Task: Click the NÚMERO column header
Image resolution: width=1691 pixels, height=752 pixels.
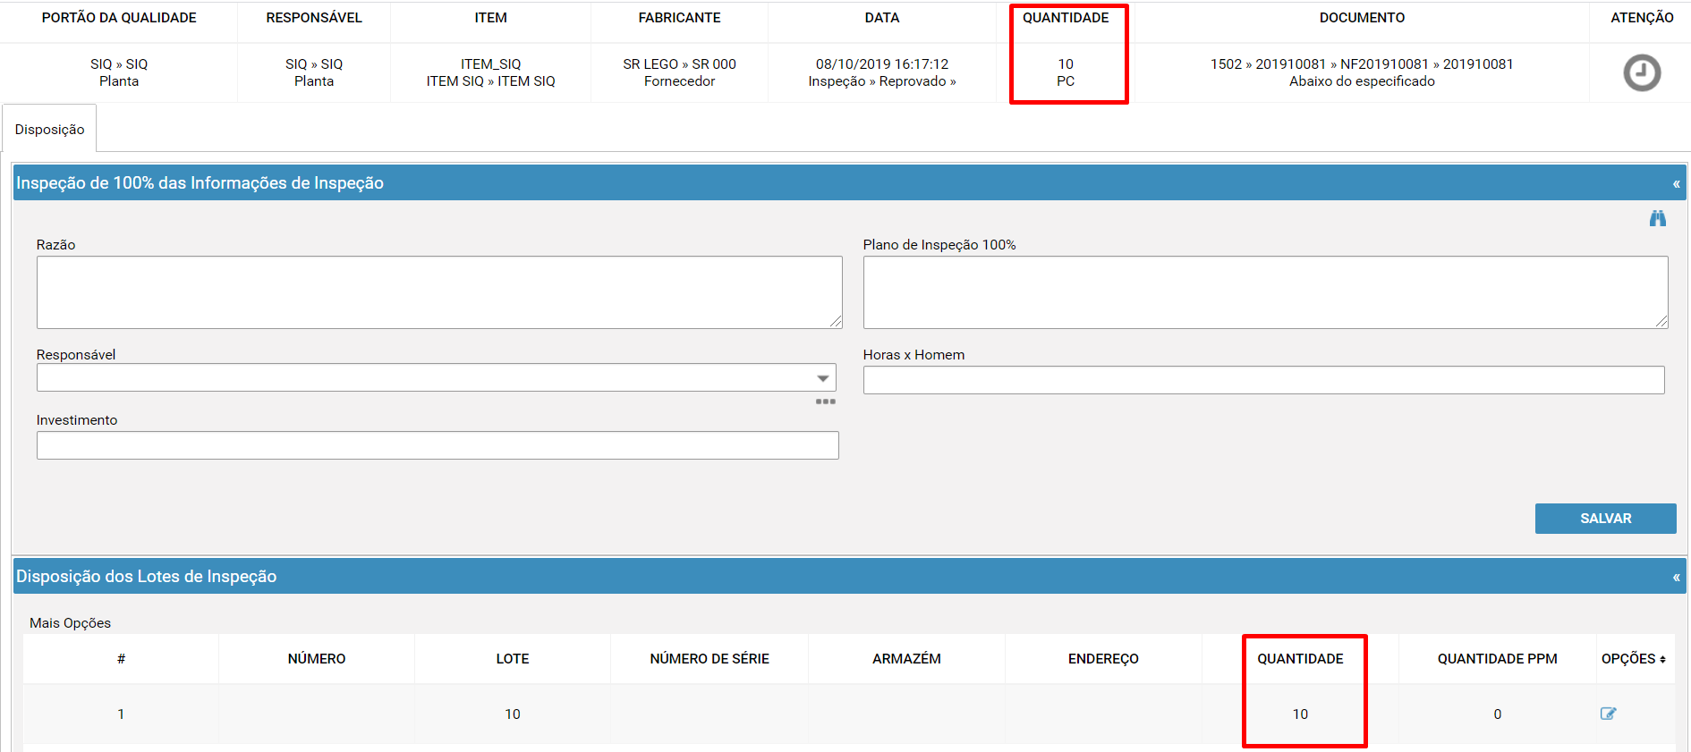Action: click(317, 659)
